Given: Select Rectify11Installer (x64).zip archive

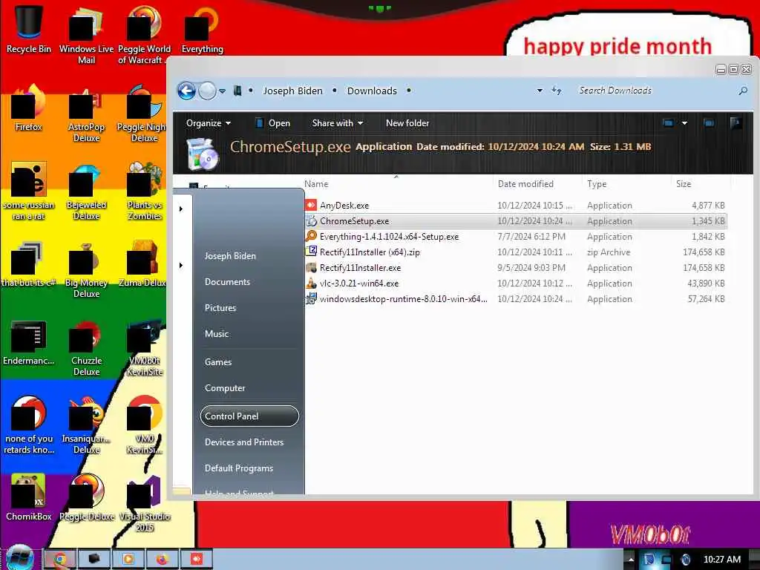Looking at the screenshot, I should pos(515,252).
